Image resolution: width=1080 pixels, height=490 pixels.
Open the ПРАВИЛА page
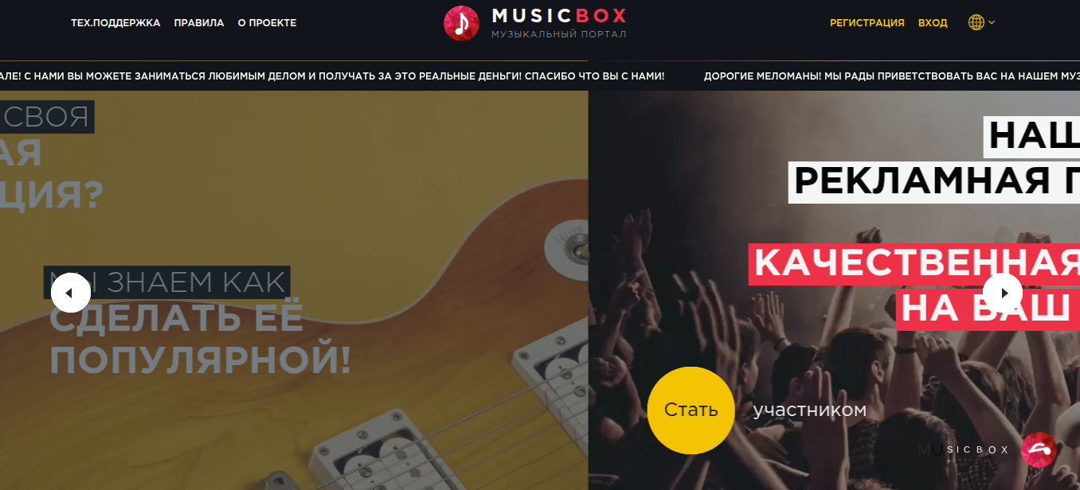(199, 23)
